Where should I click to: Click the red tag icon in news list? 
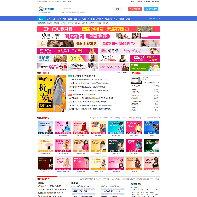click(x=69, y=95)
